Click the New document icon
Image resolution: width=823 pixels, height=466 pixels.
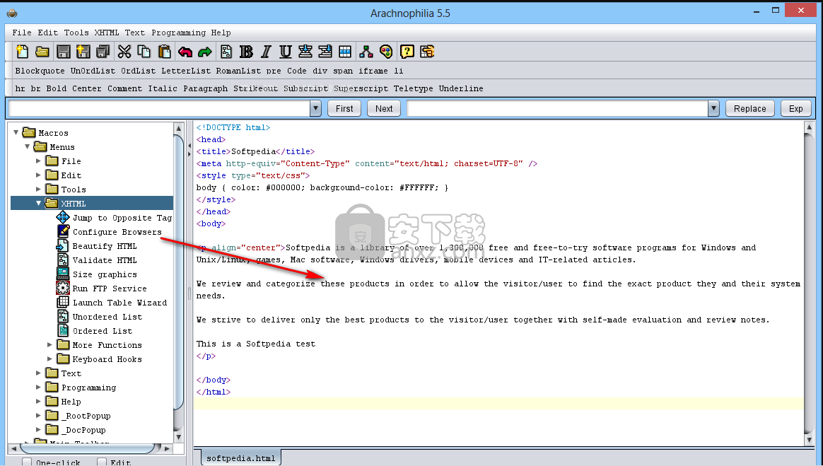(x=23, y=51)
